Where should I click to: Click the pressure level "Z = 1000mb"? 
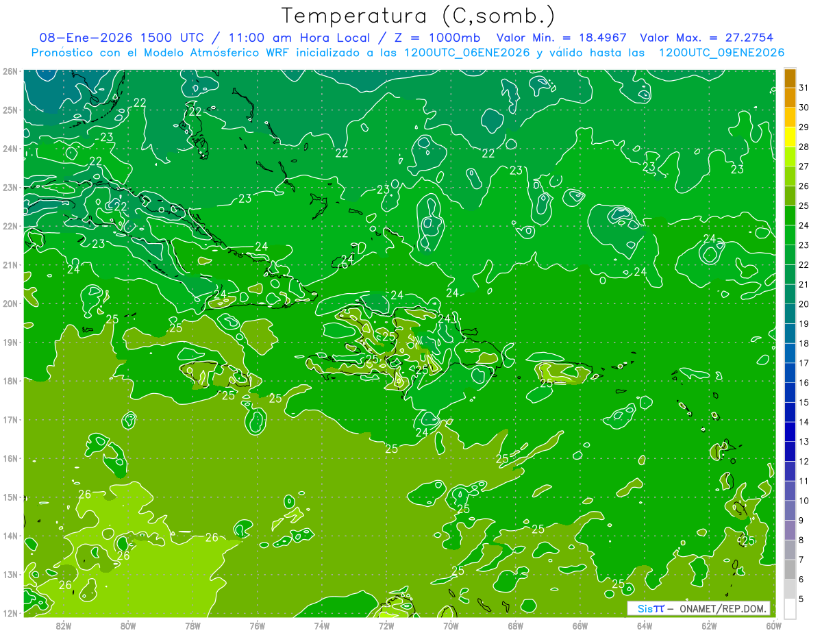[438, 38]
